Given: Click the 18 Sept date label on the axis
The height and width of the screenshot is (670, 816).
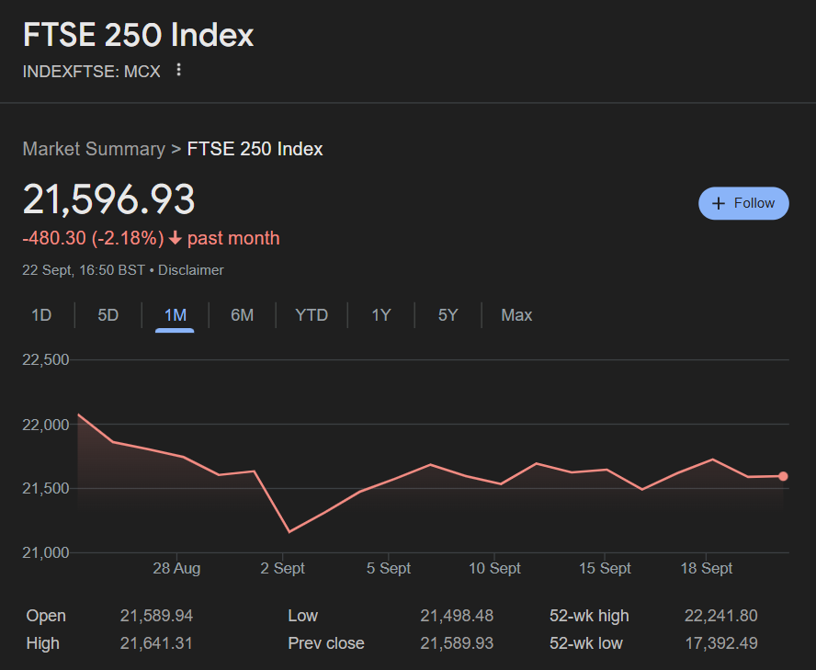Looking at the screenshot, I should pos(707,568).
